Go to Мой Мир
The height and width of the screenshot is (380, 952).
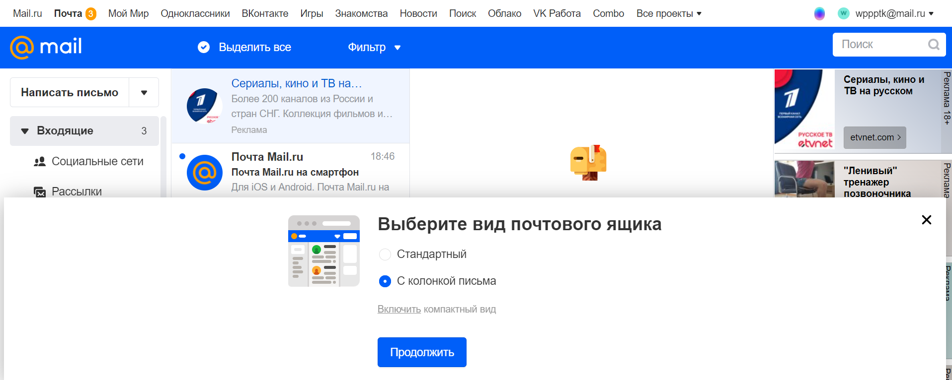(x=128, y=13)
